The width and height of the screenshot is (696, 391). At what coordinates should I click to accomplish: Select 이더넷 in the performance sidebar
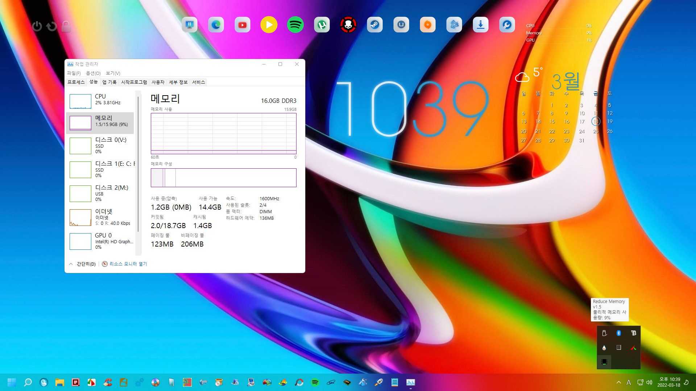click(x=100, y=217)
